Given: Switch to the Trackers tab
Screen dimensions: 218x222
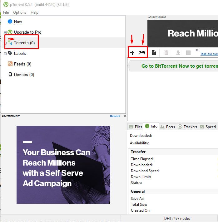Looking at the screenshot, I should (187, 127).
